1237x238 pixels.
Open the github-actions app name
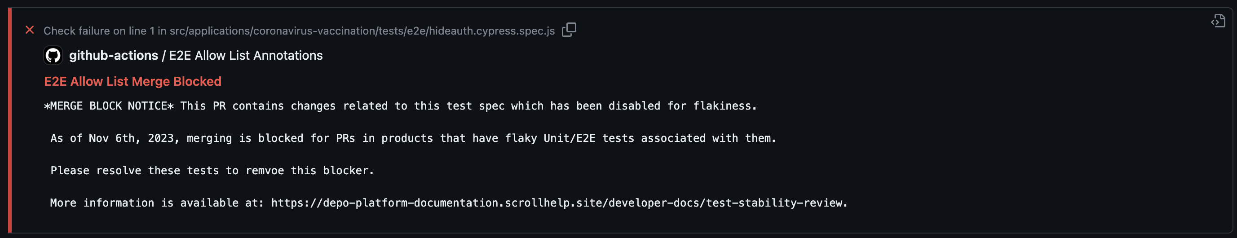113,56
